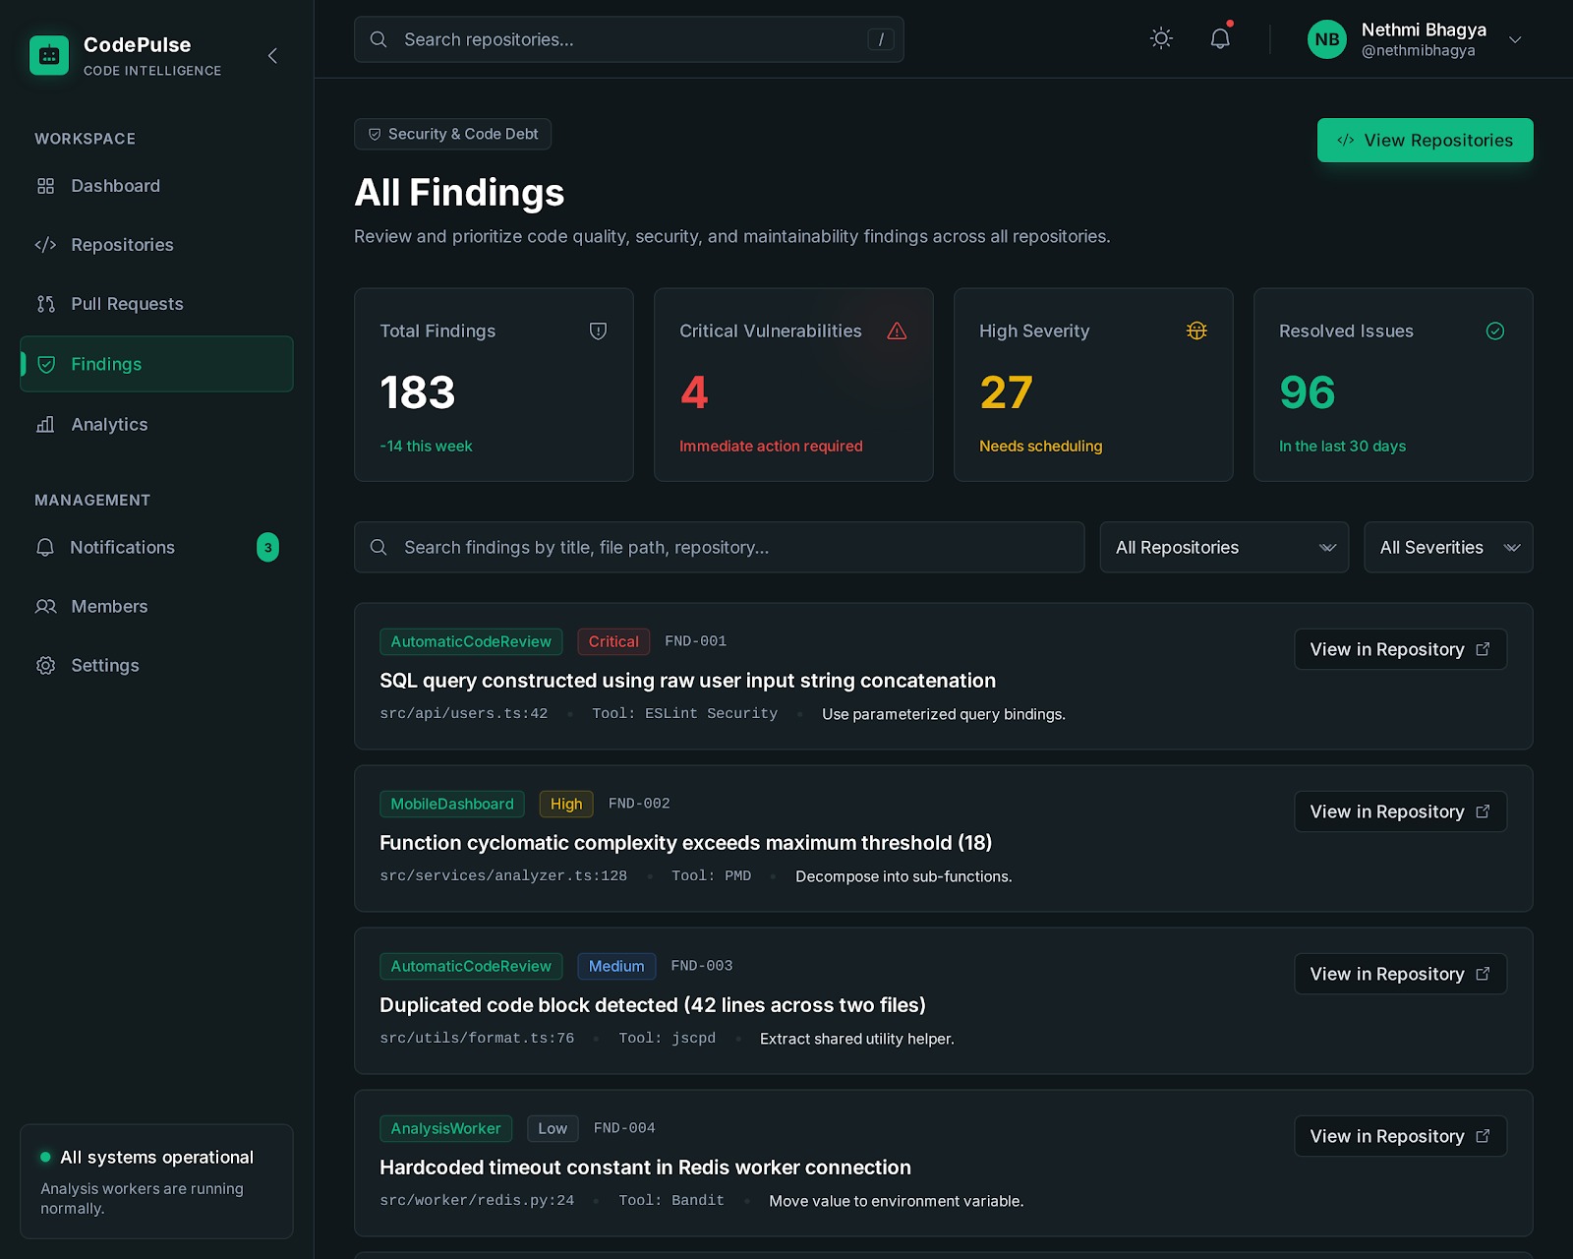Open Notifications in the Management section
The height and width of the screenshot is (1259, 1573).
coord(156,547)
